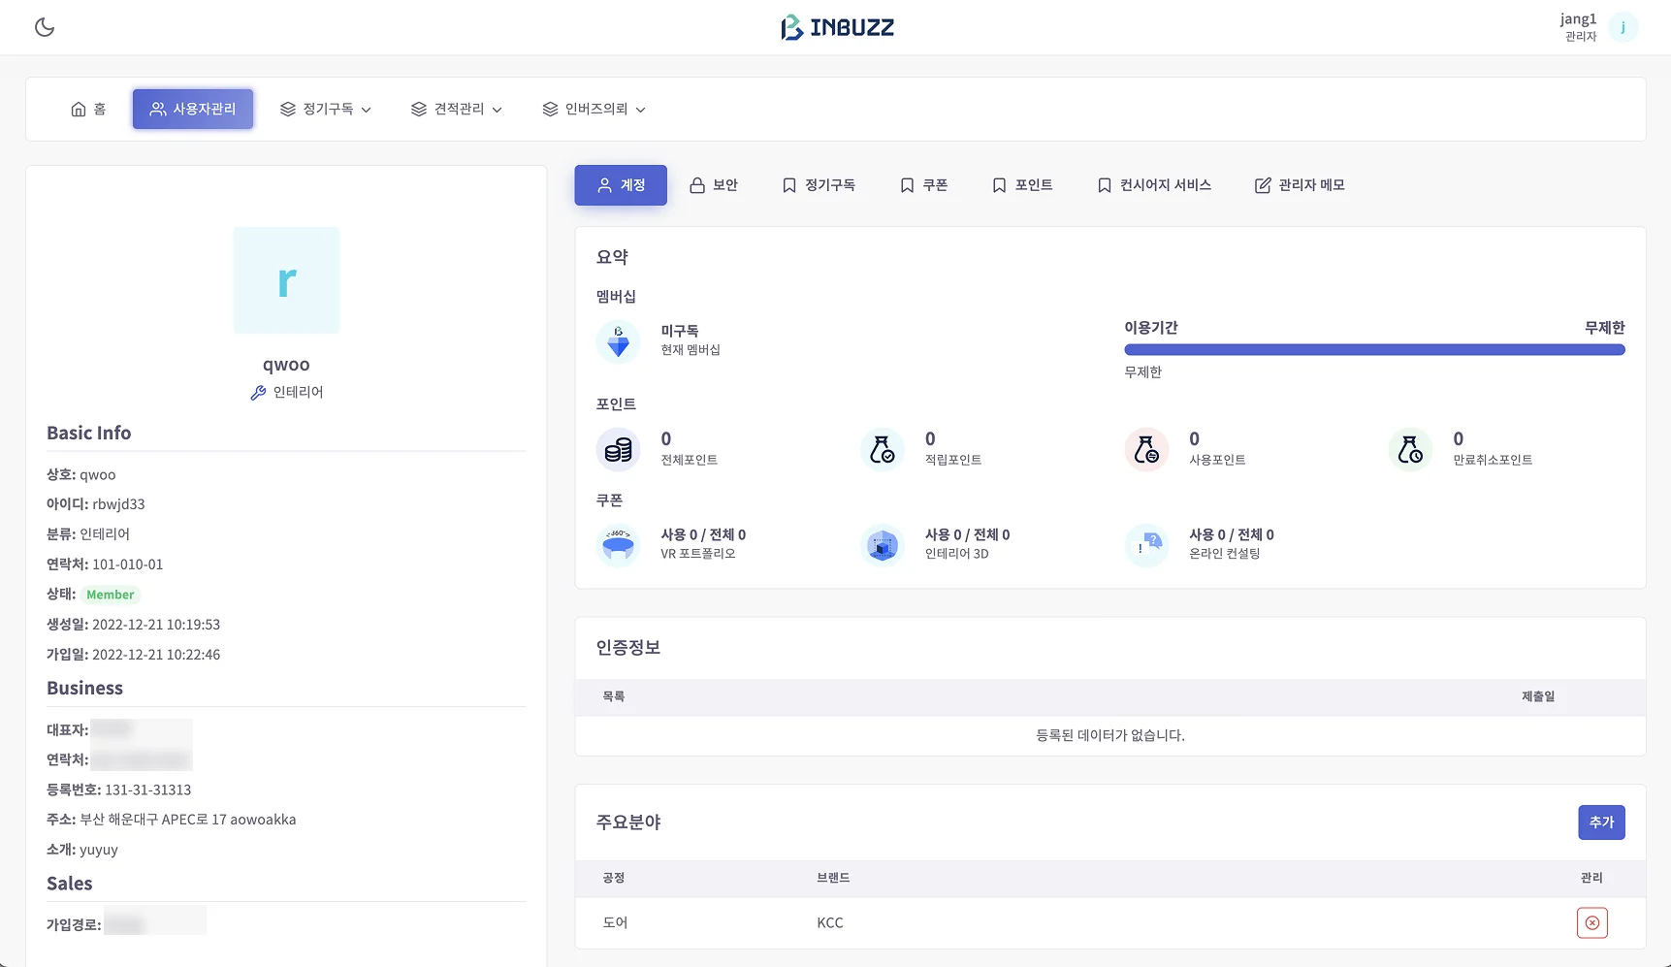Toggle dark mode moon icon

(x=45, y=27)
